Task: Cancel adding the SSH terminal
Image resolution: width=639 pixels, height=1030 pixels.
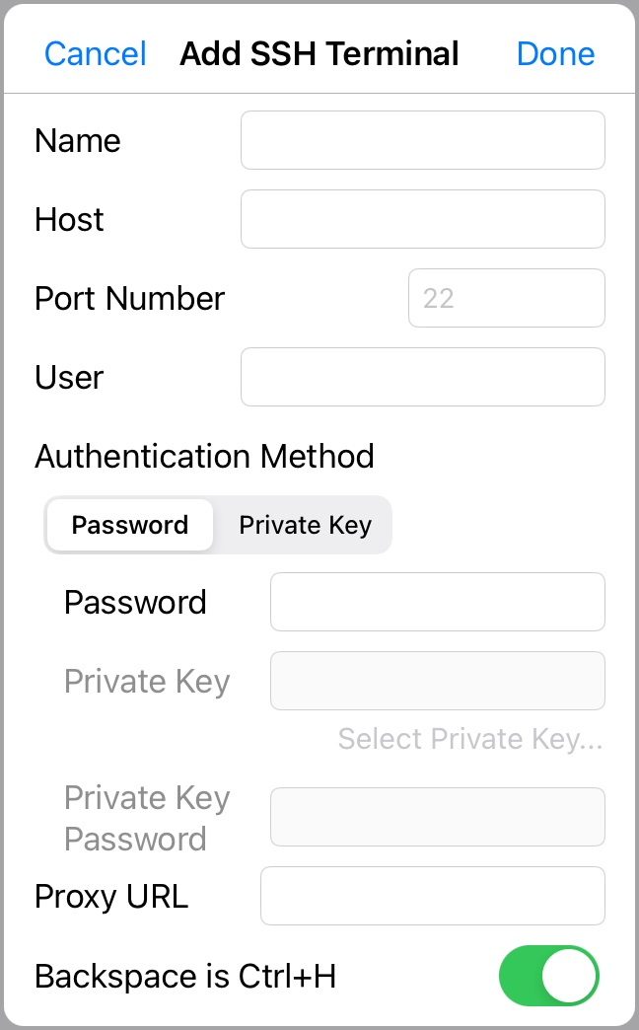Action: (x=95, y=54)
